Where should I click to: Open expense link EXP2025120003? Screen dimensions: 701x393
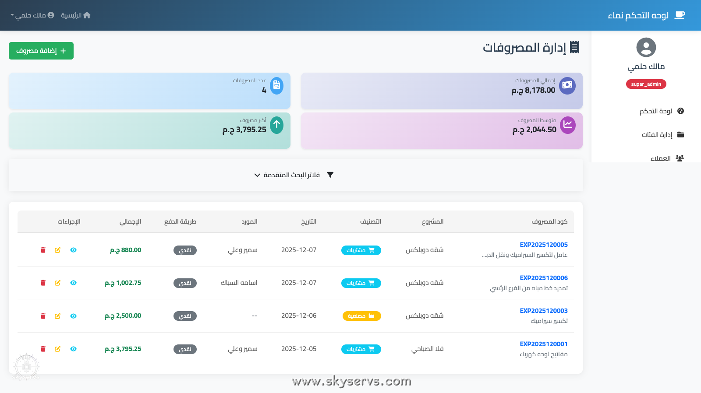[544, 311]
